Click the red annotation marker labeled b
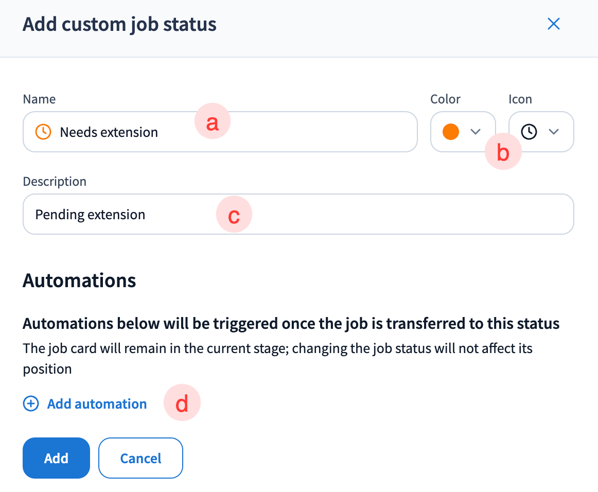Viewport: 598px width, 492px height. 503,153
